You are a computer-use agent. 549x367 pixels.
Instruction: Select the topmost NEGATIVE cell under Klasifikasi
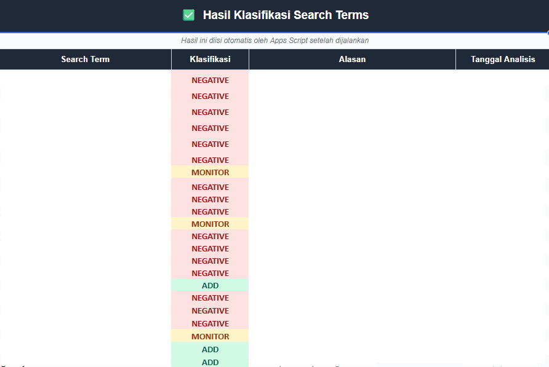point(210,80)
